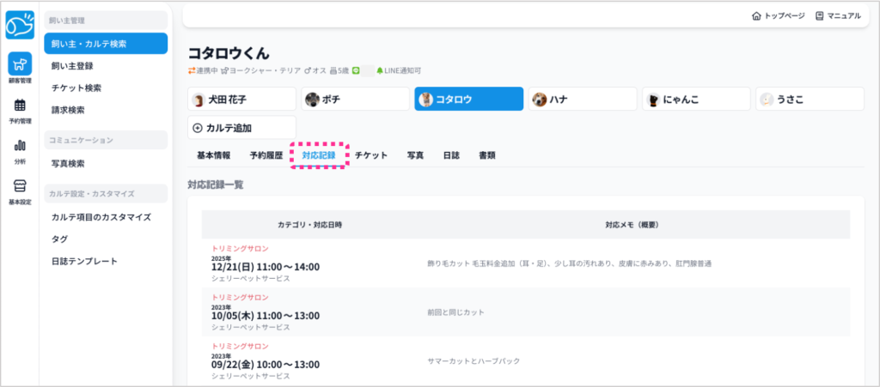This screenshot has width=880, height=387.
Task: Switch to the チケット tab
Action: (x=371, y=155)
